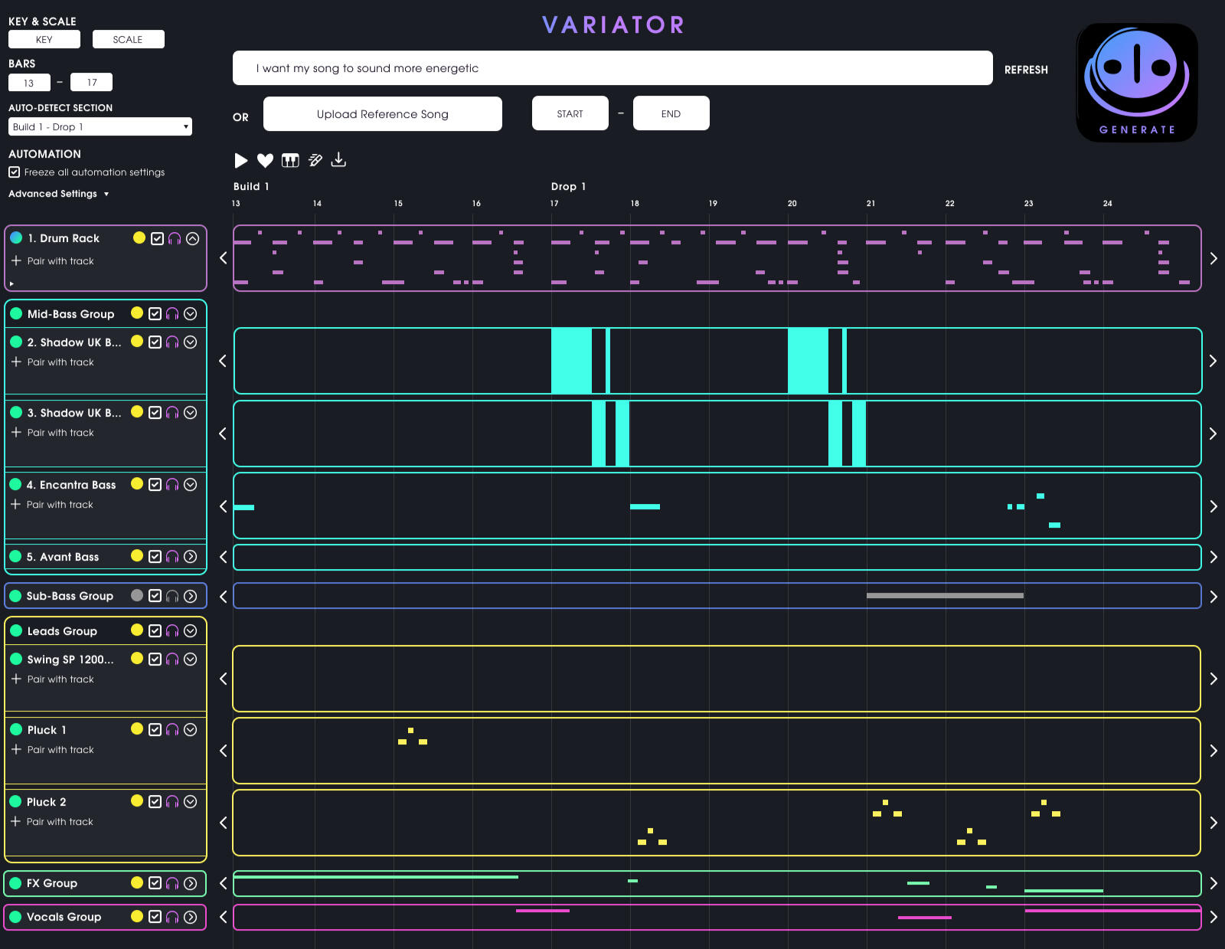Expand the FX Group track
The height and width of the screenshot is (949, 1225).
click(x=191, y=883)
